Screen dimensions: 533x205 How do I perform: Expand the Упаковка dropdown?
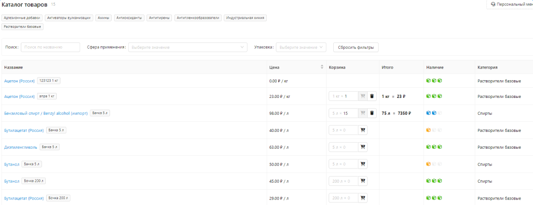tap(301, 47)
